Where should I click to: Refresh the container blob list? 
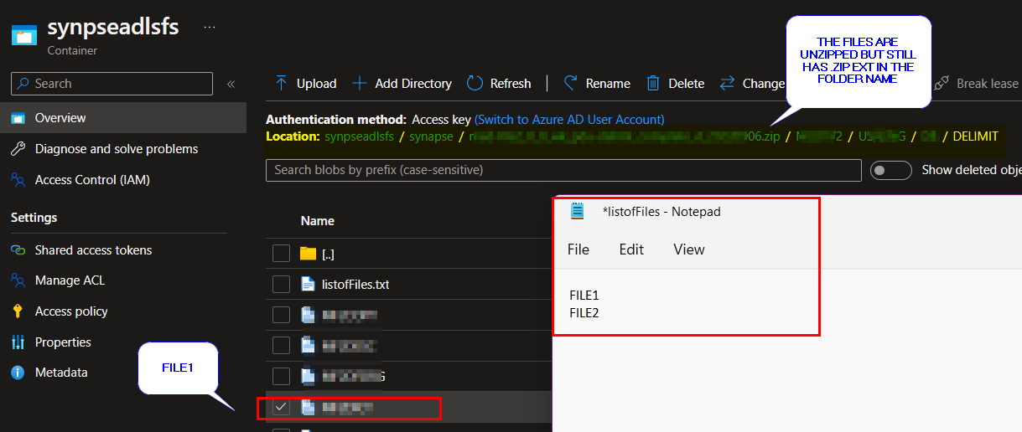pos(499,83)
